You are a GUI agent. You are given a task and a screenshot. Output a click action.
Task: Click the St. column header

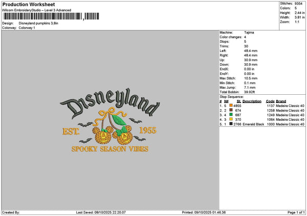point(239,101)
